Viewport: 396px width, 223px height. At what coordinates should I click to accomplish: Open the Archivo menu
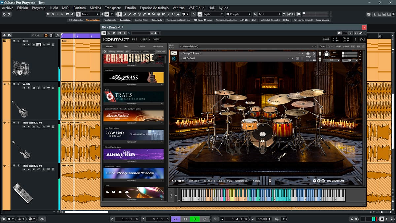click(x=8, y=8)
